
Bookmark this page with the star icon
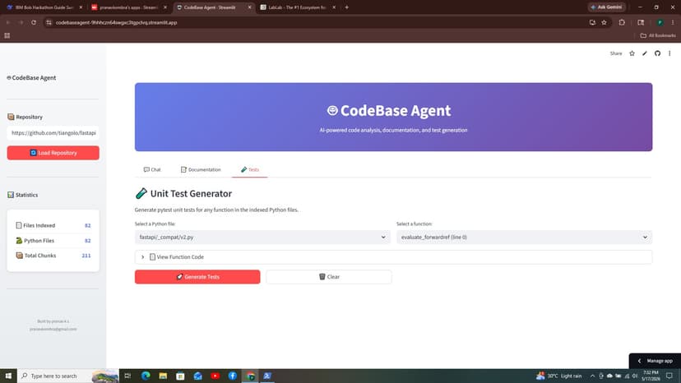[x=604, y=22]
